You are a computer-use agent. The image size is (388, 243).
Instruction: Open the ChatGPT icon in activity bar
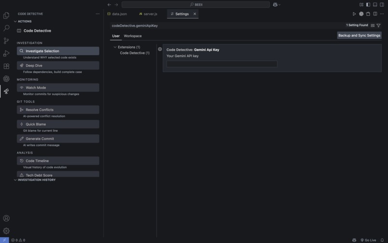coord(6,79)
